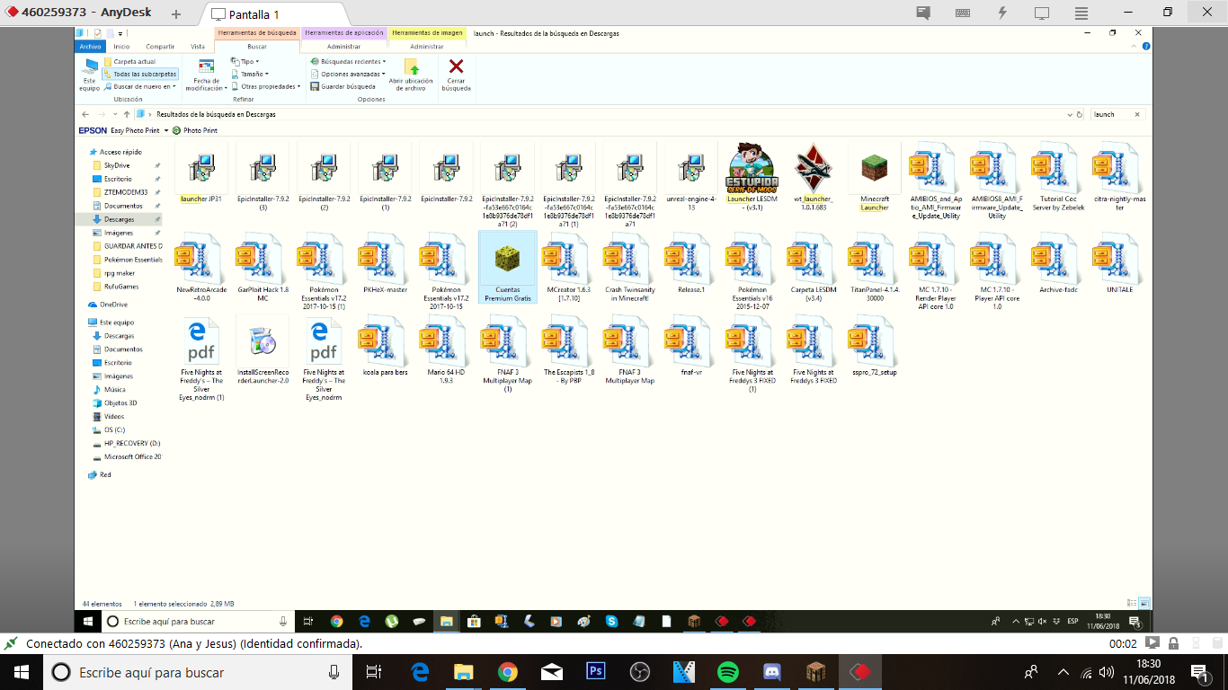Open the Búsquedas recientes dropdown
The width and height of the screenshot is (1228, 690).
[x=349, y=61]
